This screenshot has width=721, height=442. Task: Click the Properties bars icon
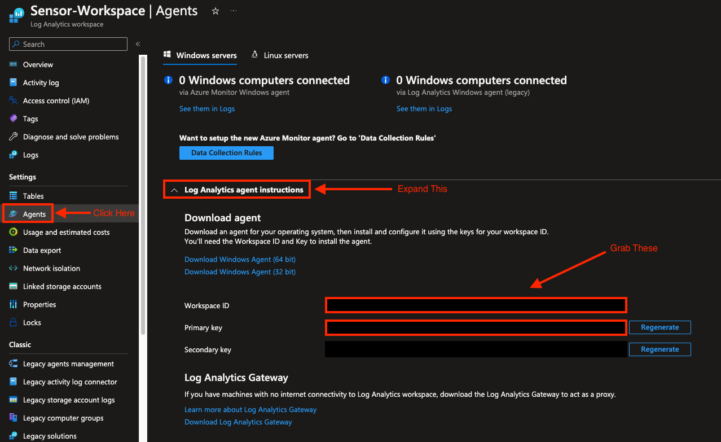[13, 304]
